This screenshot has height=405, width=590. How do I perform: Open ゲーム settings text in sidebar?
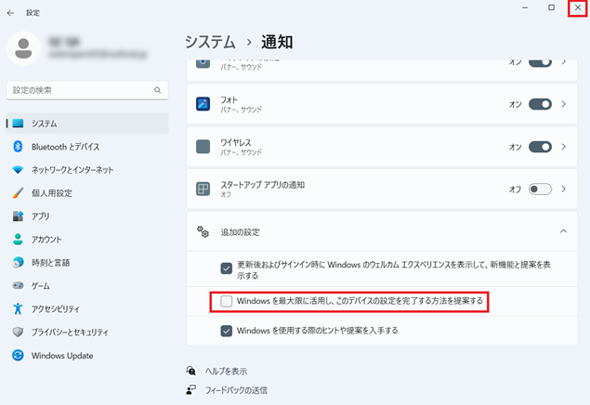click(x=41, y=286)
